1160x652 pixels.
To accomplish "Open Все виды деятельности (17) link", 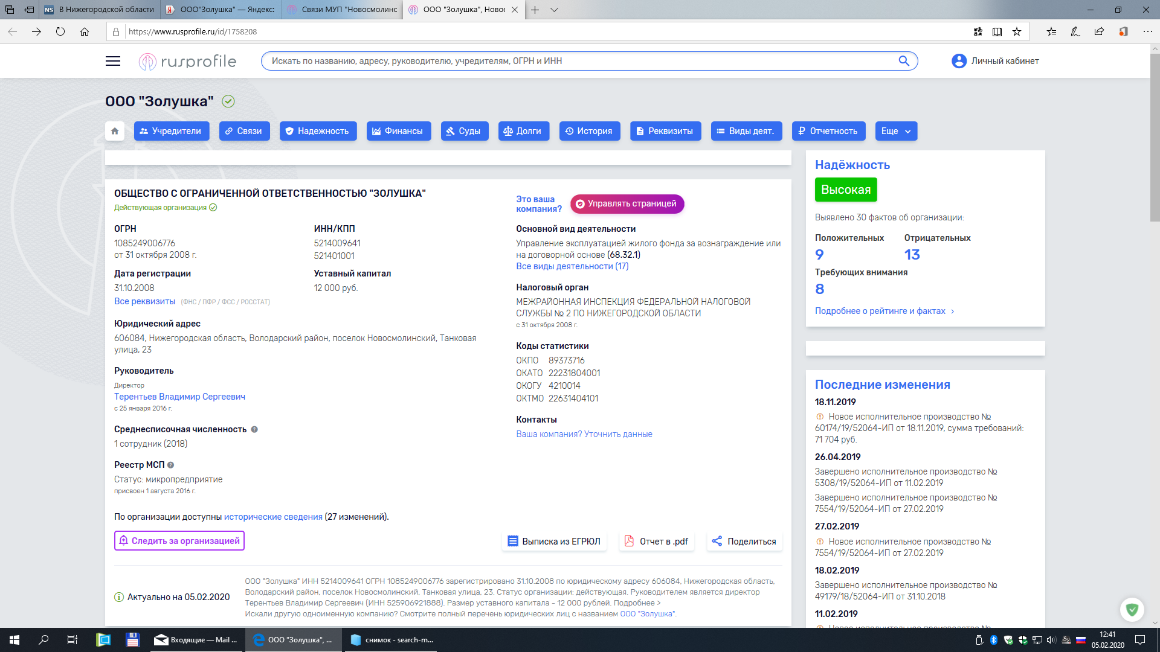I will click(572, 266).
